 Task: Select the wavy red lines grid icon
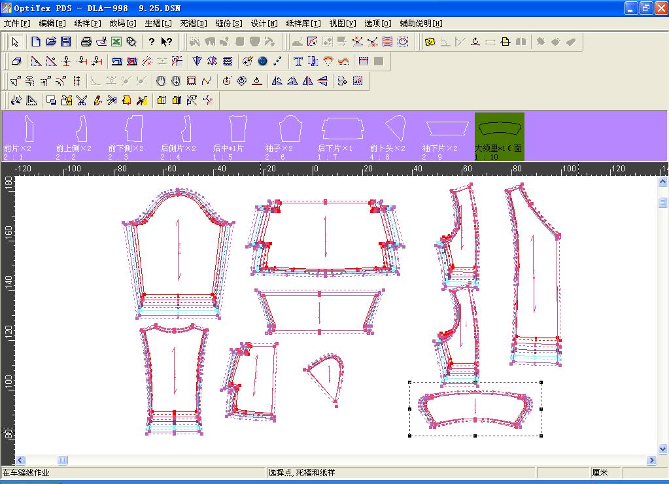tap(387, 42)
